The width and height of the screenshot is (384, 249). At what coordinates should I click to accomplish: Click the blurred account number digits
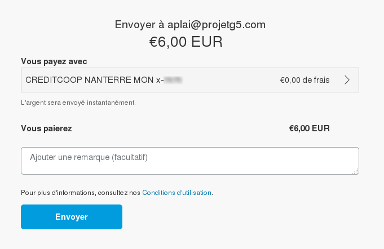[174, 80]
